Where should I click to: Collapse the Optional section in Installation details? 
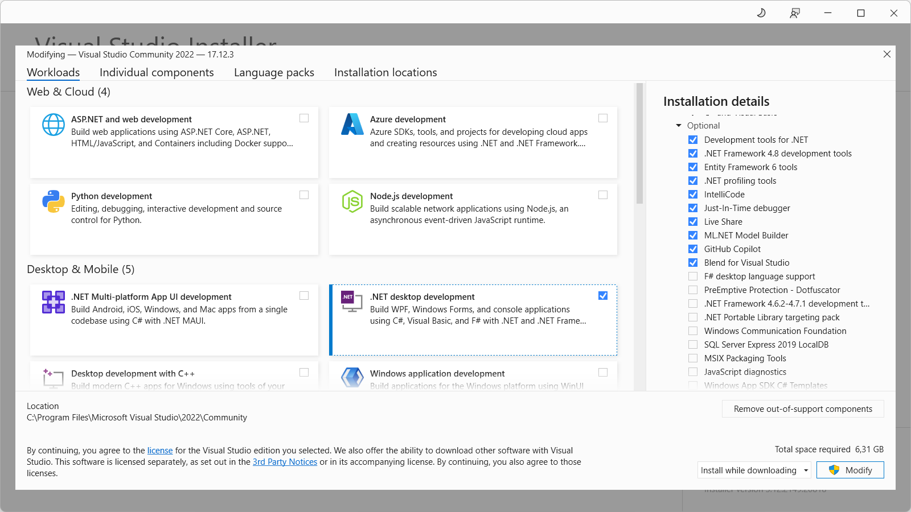coord(679,126)
